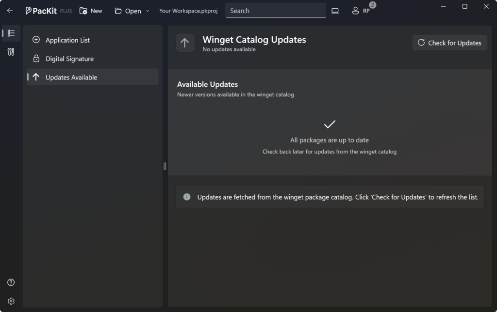Click the panel splitter handle

pos(165,166)
